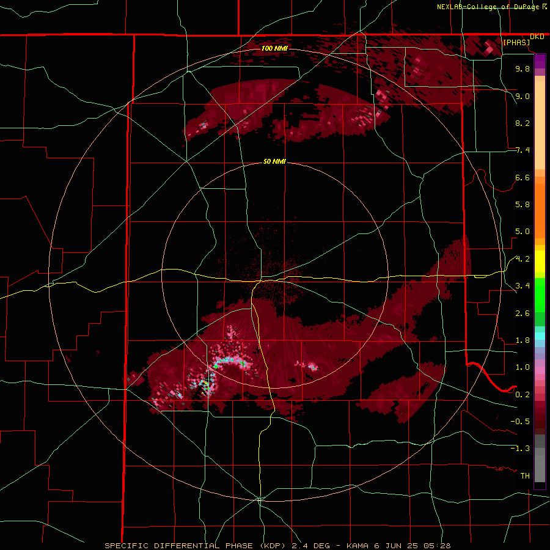The image size is (550, 550).
Task: Click the 5.8 value on the color scale
Action: coord(522,205)
